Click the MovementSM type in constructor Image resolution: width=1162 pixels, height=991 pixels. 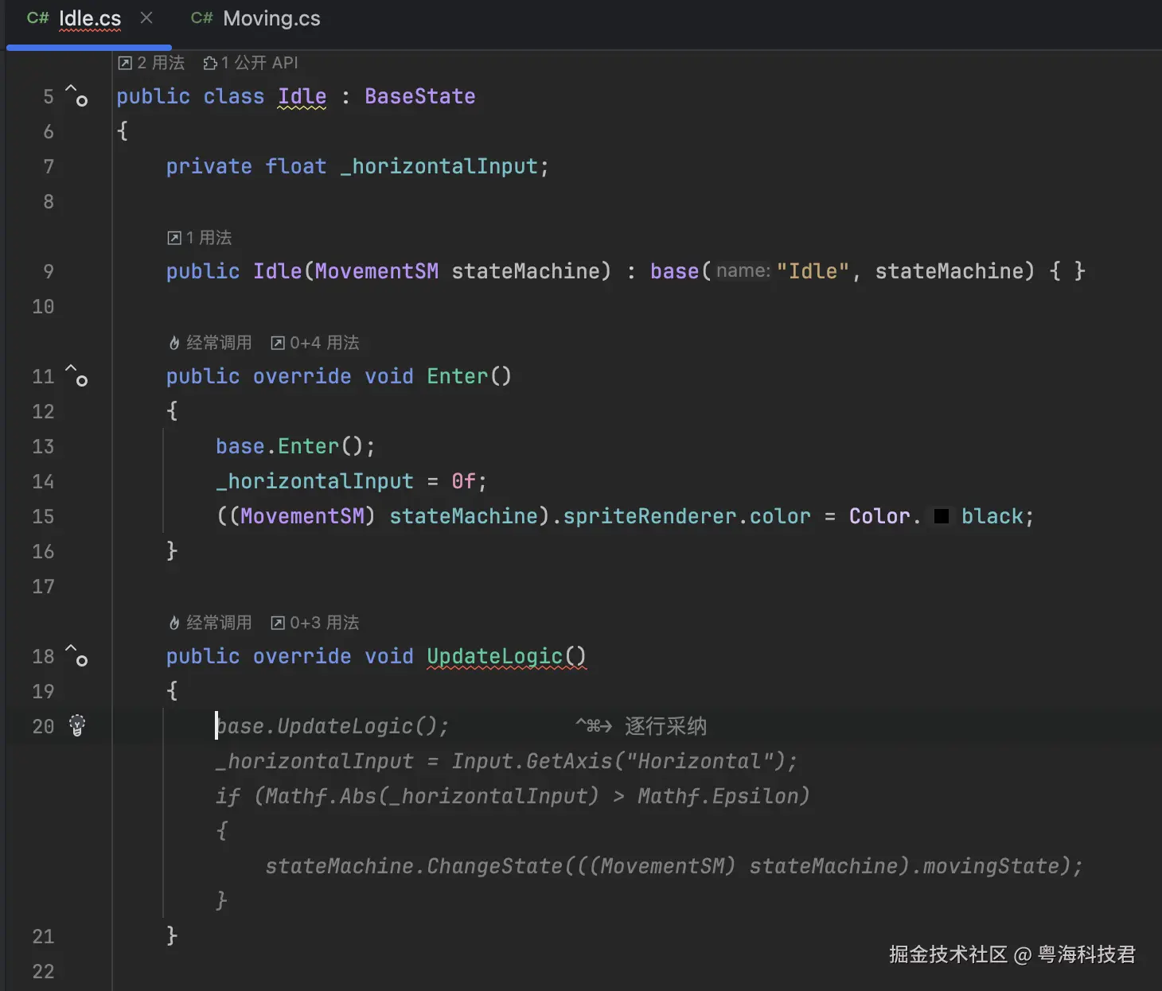(376, 271)
